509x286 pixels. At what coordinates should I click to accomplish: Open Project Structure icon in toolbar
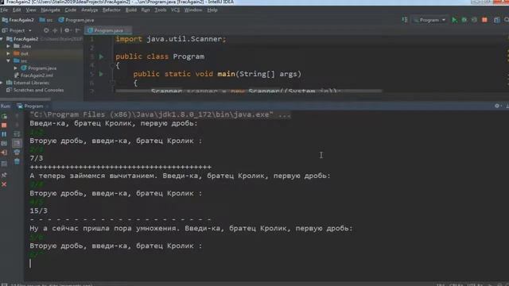point(496,20)
